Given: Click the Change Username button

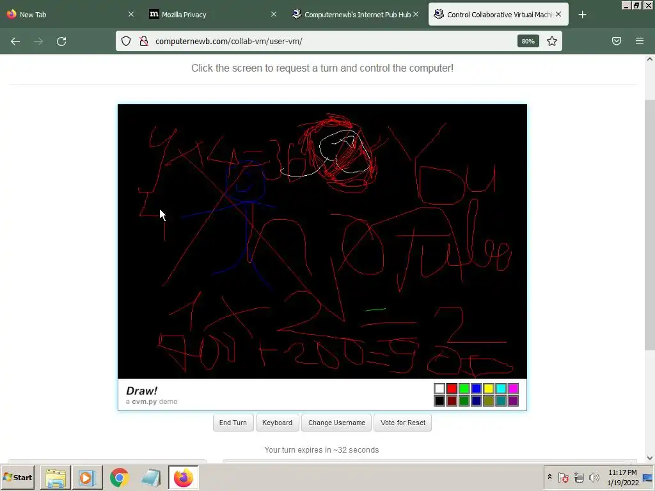Looking at the screenshot, I should point(336,423).
